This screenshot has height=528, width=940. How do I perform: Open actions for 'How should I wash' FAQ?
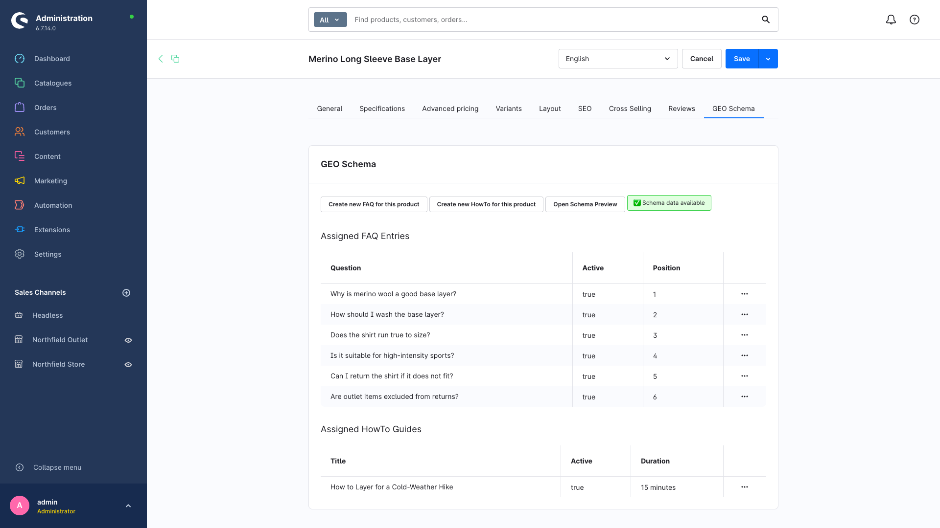coord(745,314)
